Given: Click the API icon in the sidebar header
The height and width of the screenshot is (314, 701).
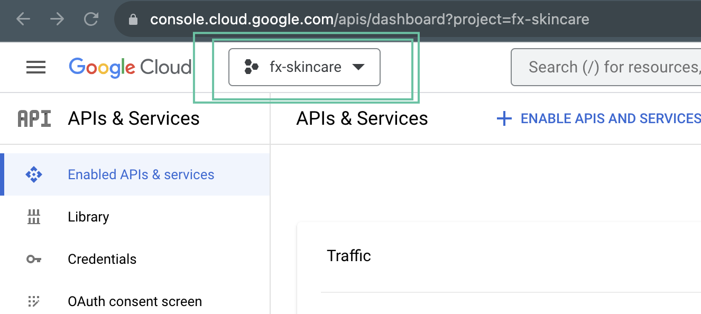Looking at the screenshot, I should [x=34, y=118].
